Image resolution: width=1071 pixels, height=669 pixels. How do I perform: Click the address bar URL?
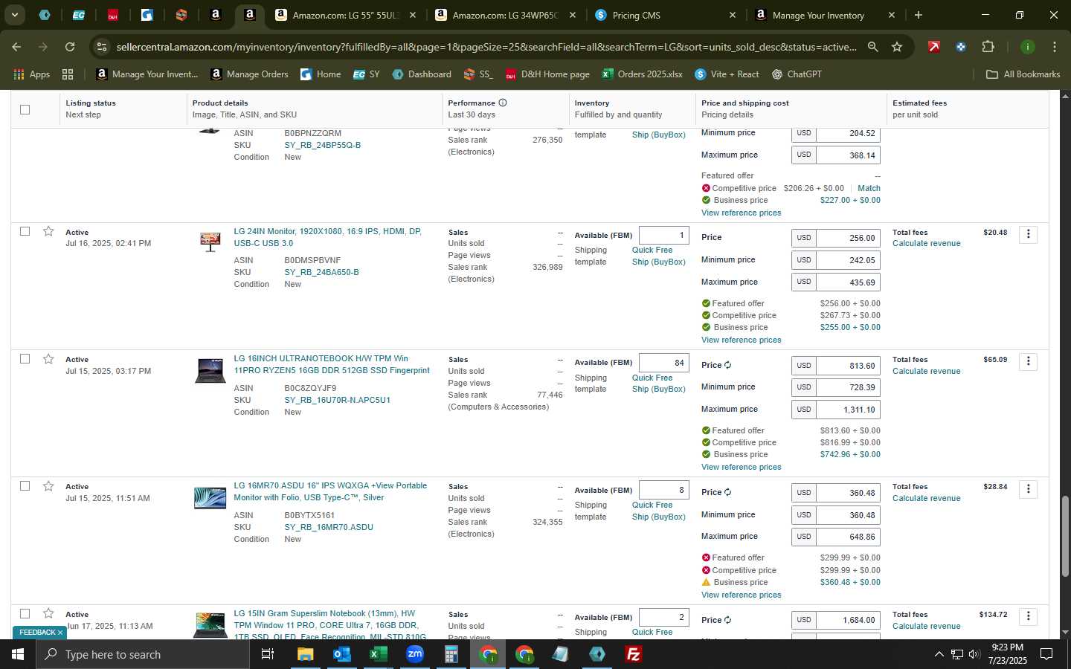click(x=486, y=47)
